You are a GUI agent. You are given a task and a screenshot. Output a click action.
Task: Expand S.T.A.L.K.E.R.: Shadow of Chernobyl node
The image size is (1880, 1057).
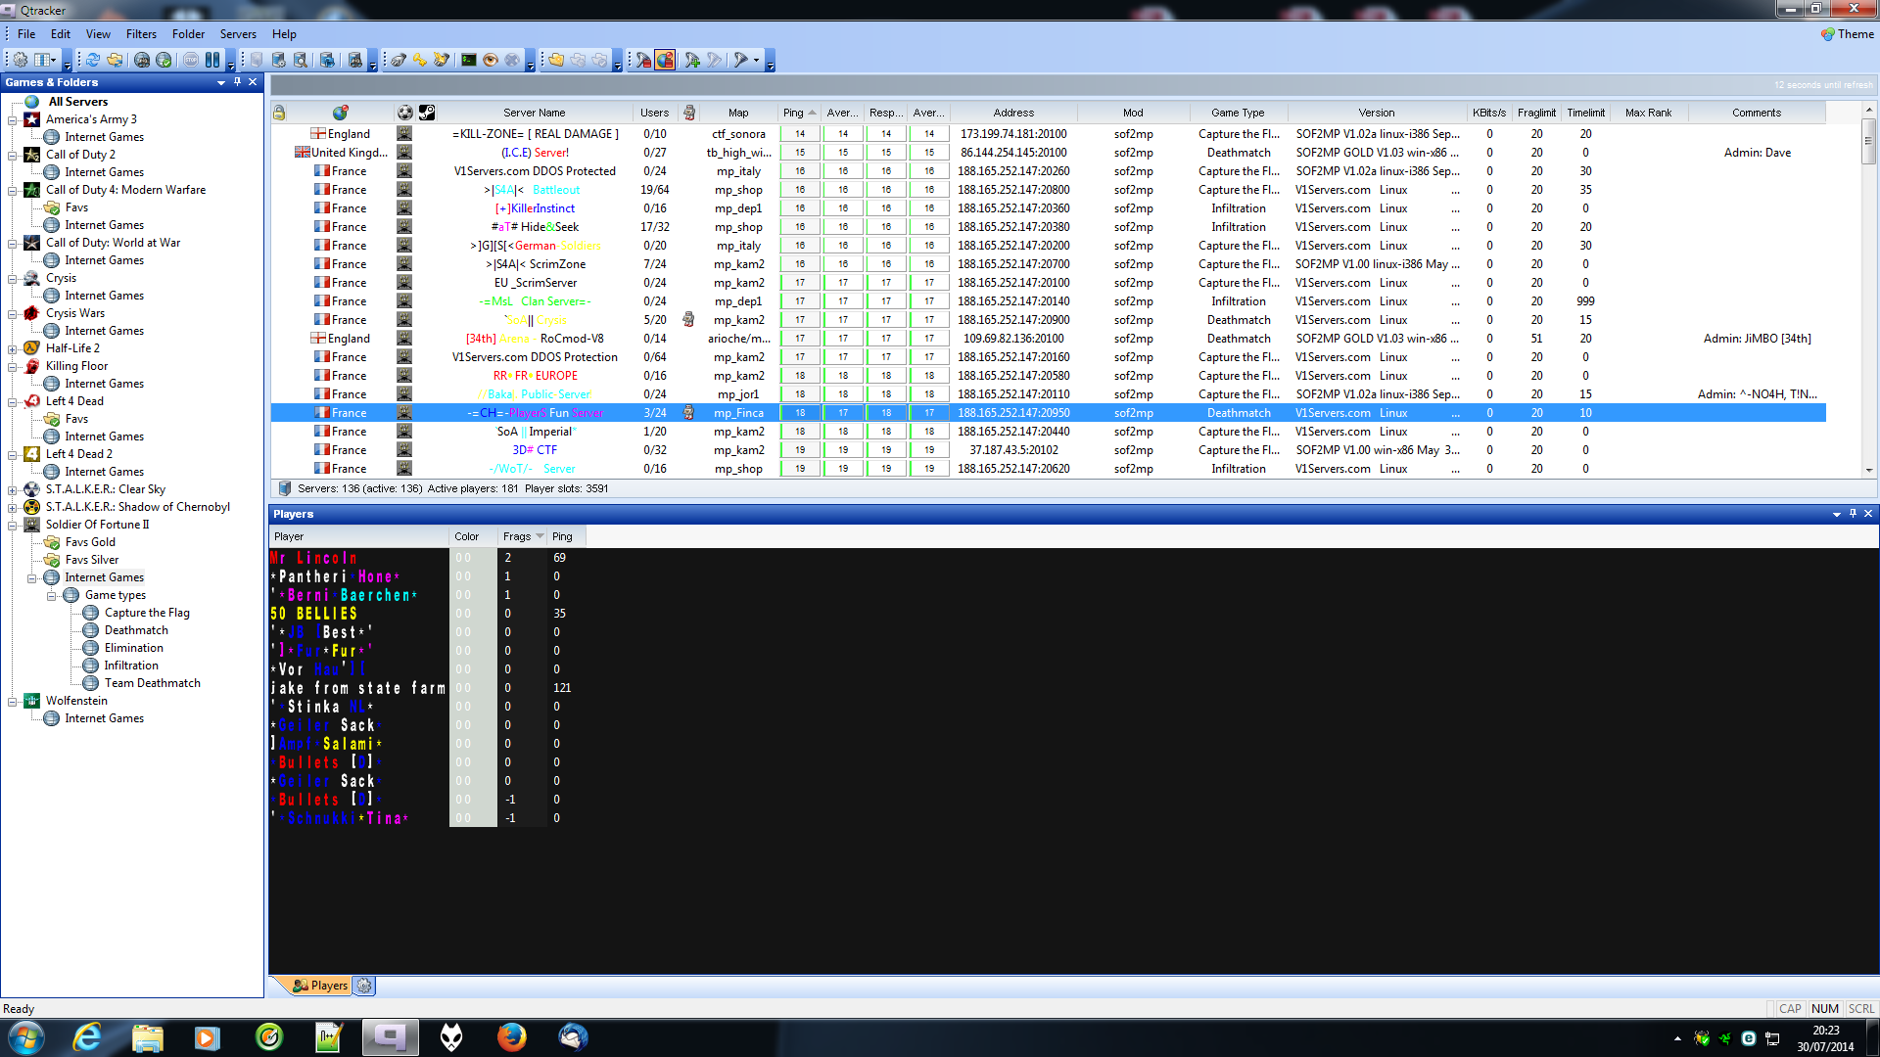12,507
